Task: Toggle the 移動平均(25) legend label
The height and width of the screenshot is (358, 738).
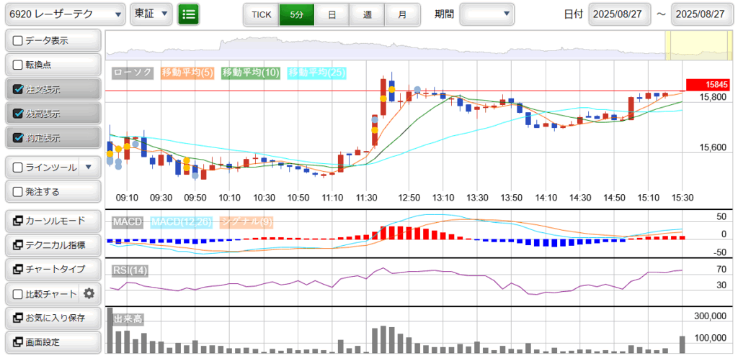Action: 318,73
